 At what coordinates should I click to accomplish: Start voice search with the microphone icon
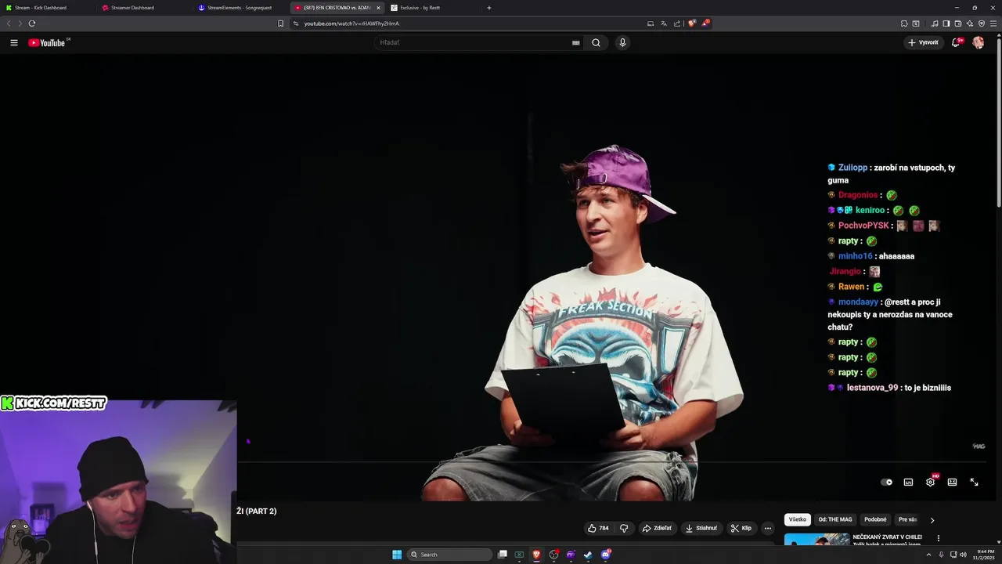(622, 42)
